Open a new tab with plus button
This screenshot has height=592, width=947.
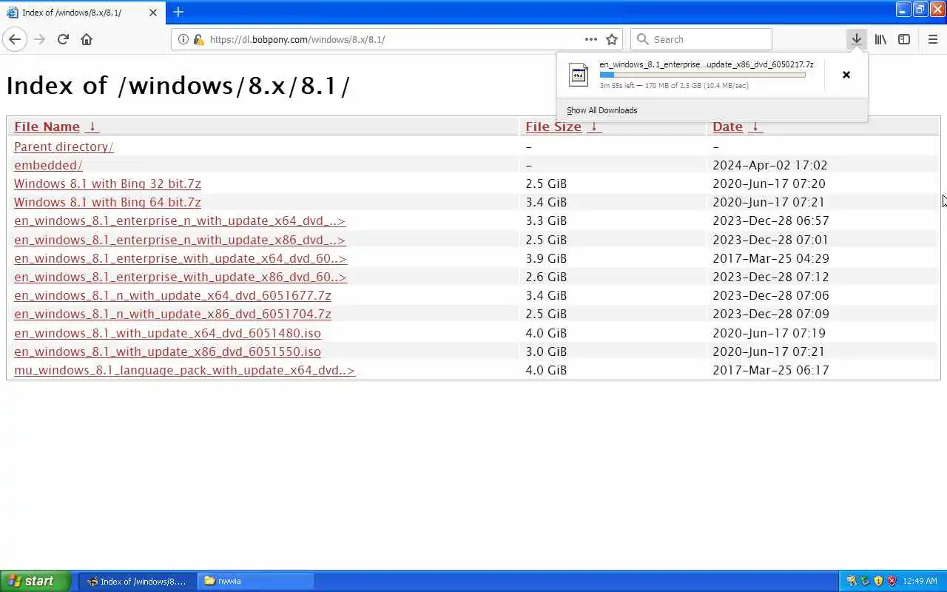pyautogui.click(x=178, y=12)
